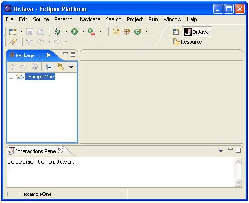Open the Window menu
The height and width of the screenshot is (203, 249).
click(x=172, y=19)
